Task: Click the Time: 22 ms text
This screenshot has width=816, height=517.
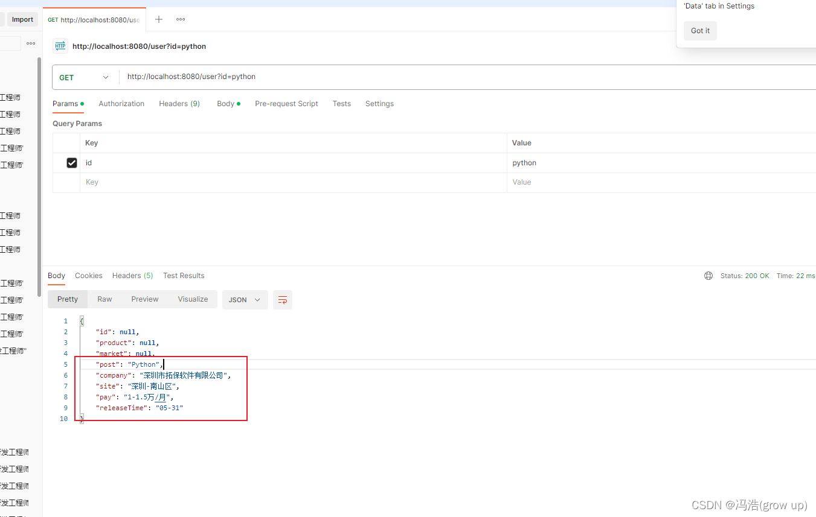Action: tap(795, 276)
